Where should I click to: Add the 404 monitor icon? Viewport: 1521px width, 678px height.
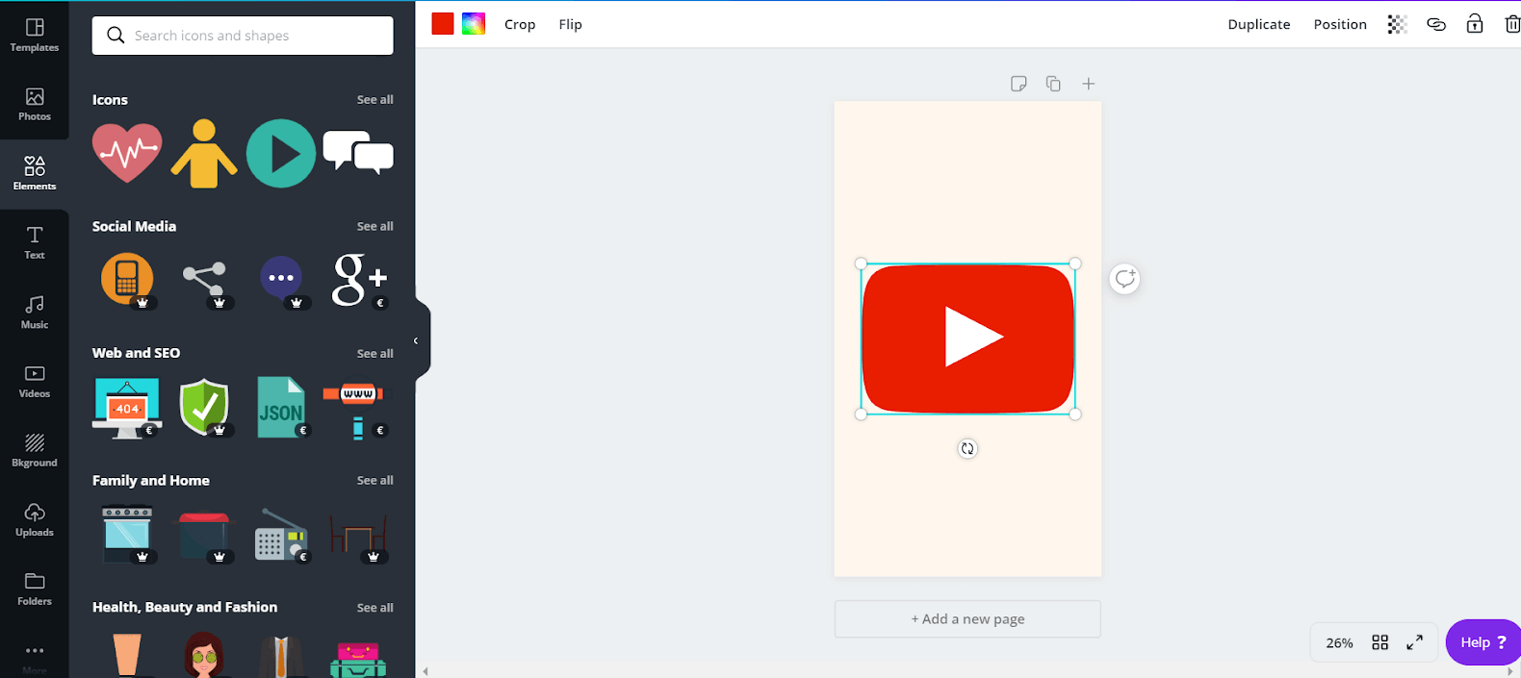(127, 408)
